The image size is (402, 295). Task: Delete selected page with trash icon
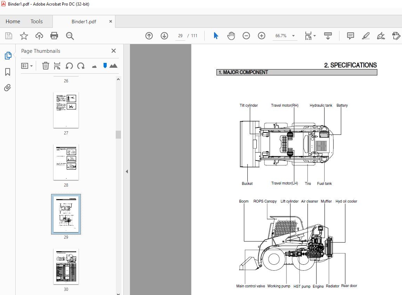pyautogui.click(x=46, y=66)
